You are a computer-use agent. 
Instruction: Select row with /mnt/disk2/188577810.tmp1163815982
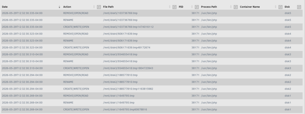click(152, 89)
